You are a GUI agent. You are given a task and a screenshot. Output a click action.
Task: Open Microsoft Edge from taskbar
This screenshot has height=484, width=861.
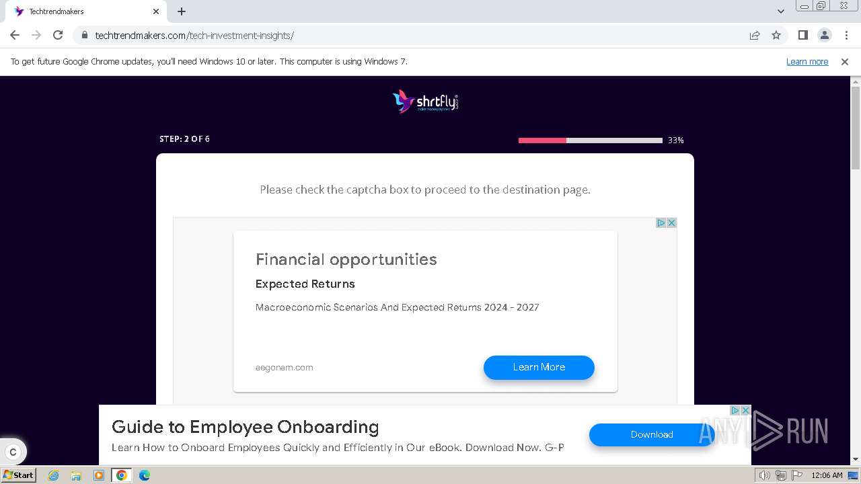pyautogui.click(x=144, y=475)
